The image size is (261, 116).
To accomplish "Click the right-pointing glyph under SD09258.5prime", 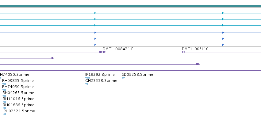I will 123,78.
